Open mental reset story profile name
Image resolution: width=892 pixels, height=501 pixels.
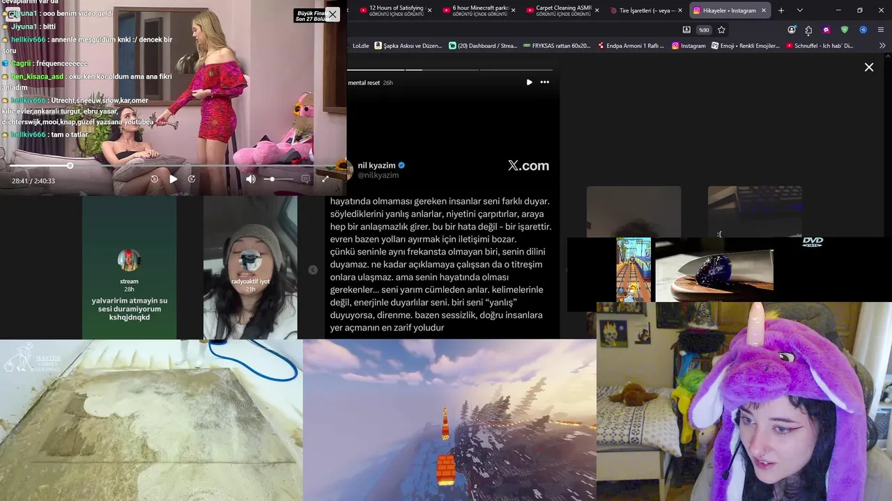pyautogui.click(x=364, y=83)
